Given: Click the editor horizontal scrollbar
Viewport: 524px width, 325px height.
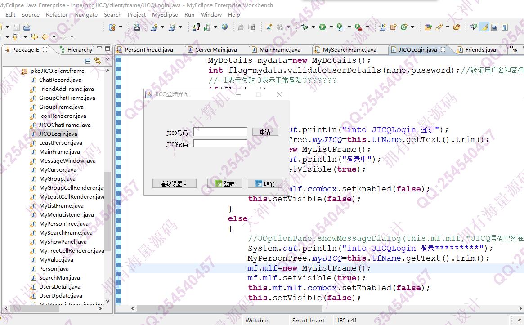Looking at the screenshot, I should point(229,308).
